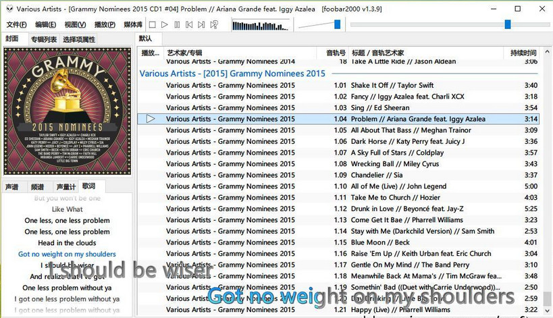This screenshot has height=318, width=553.
Task: Select track A Sky Full of Stars
Action: (x=338, y=153)
